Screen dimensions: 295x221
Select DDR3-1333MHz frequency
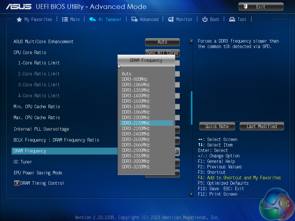pos(146,90)
